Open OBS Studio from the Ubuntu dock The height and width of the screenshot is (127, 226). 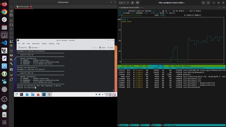pos(4,99)
